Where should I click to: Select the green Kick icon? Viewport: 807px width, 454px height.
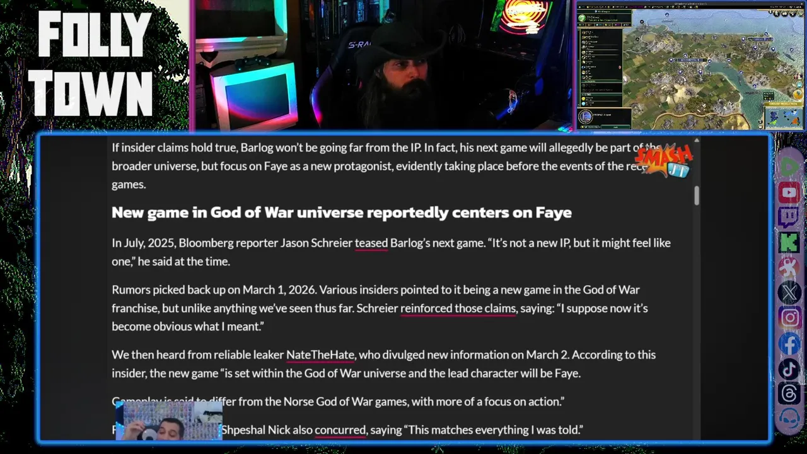click(x=789, y=243)
